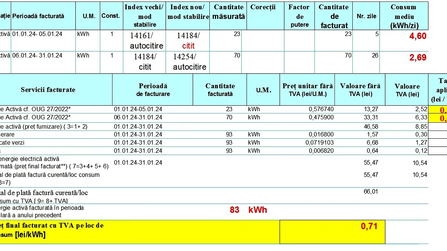Click the 'Index vechi/ mod stabilire' header
447x251 pixels.
pos(145,16)
